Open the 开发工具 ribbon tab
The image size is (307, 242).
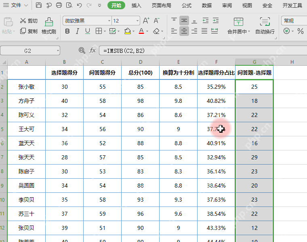[292, 6]
